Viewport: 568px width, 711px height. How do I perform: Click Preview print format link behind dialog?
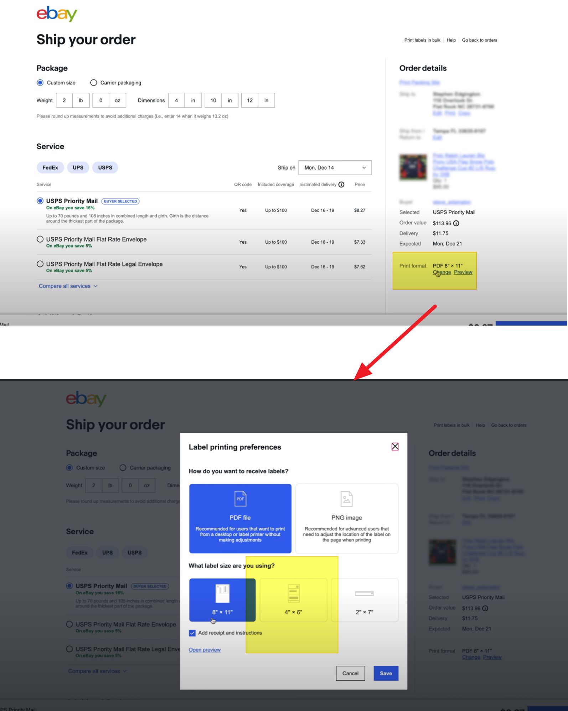pos(492,657)
